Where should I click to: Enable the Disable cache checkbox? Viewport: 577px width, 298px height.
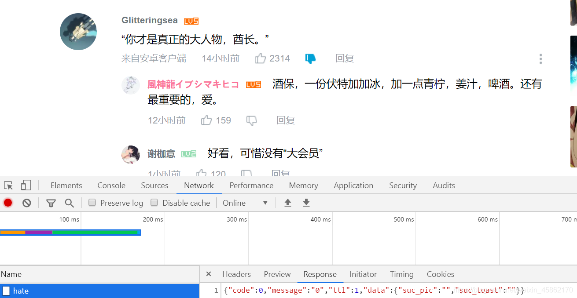154,202
